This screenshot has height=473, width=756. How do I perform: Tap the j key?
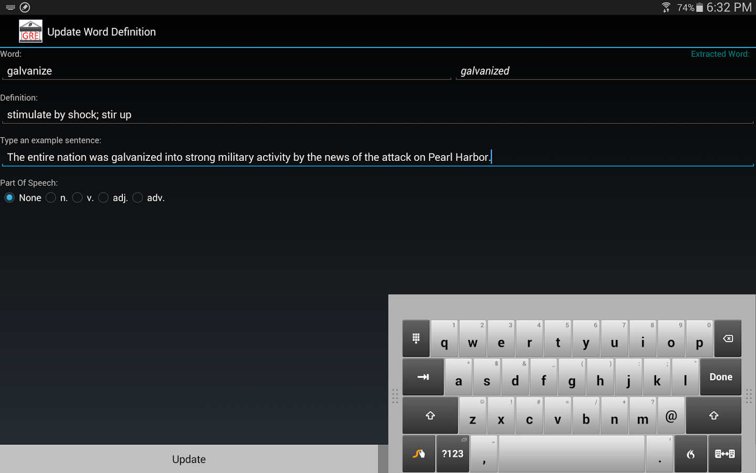click(x=628, y=377)
